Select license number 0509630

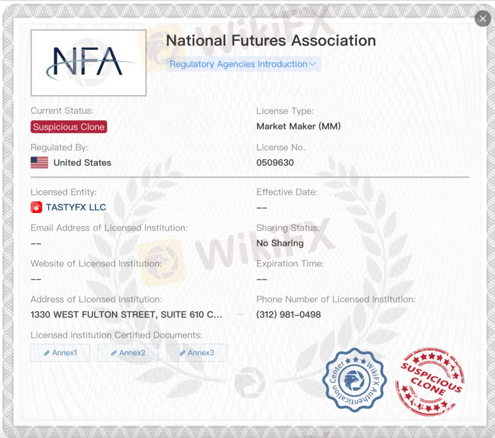[x=275, y=162]
